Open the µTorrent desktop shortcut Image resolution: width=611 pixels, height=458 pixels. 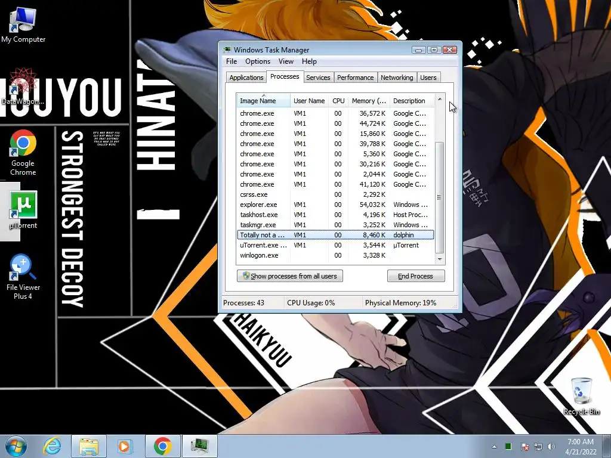tap(23, 210)
